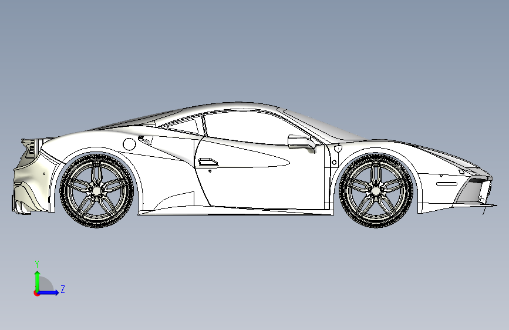Select the side mirror of the car

[x=302, y=143]
